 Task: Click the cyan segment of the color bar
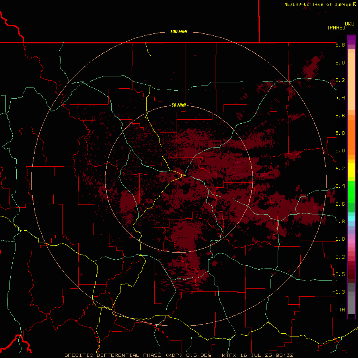pyautogui.click(x=351, y=219)
